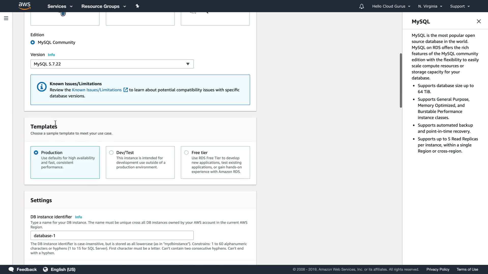Close the MySQL info panel
Screen dimensions: 488x274
(479, 21)
